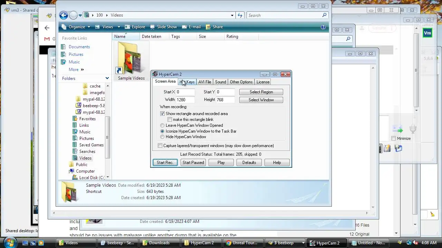This screenshot has width=442, height=248.
Task: Click the HyperCam Help button
Action: (277, 163)
